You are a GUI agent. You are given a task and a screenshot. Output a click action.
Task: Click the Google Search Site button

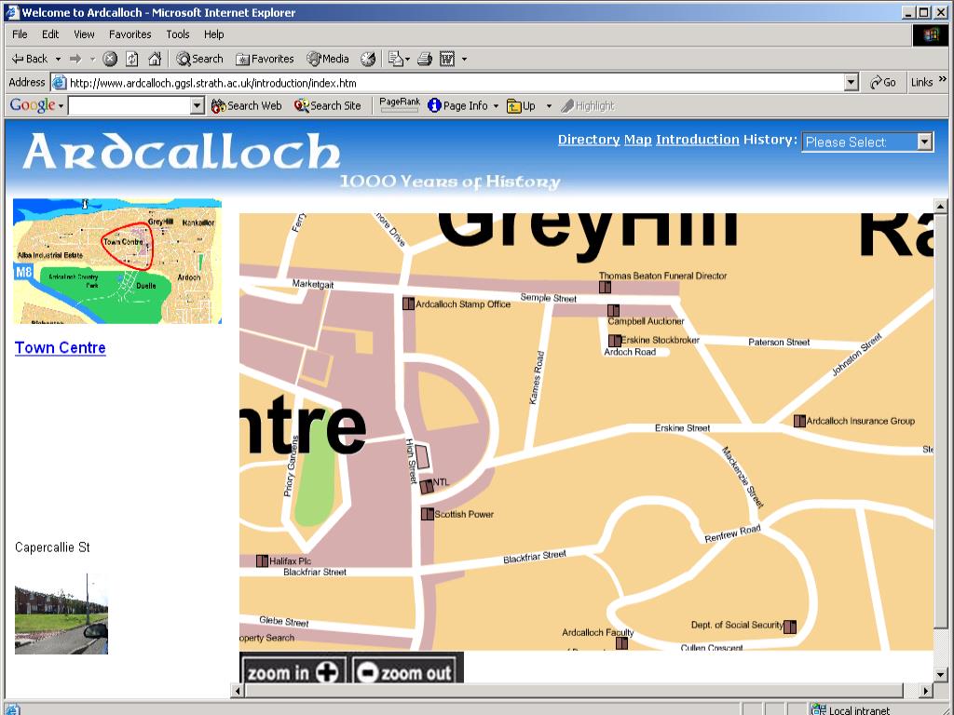pyautogui.click(x=327, y=106)
